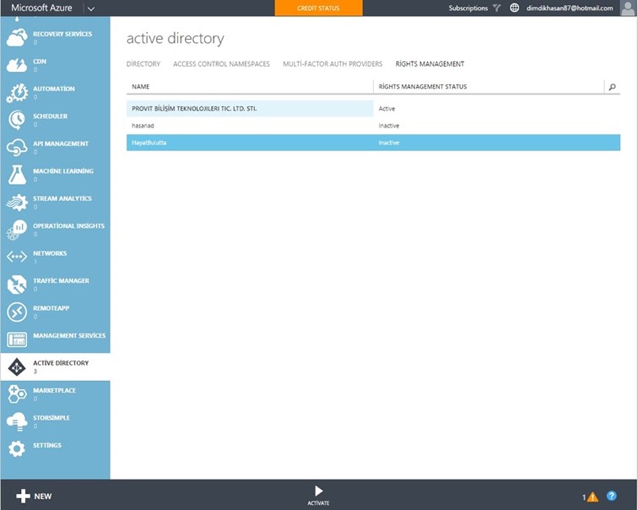Open Machine Learning label in sidebar

point(63,172)
